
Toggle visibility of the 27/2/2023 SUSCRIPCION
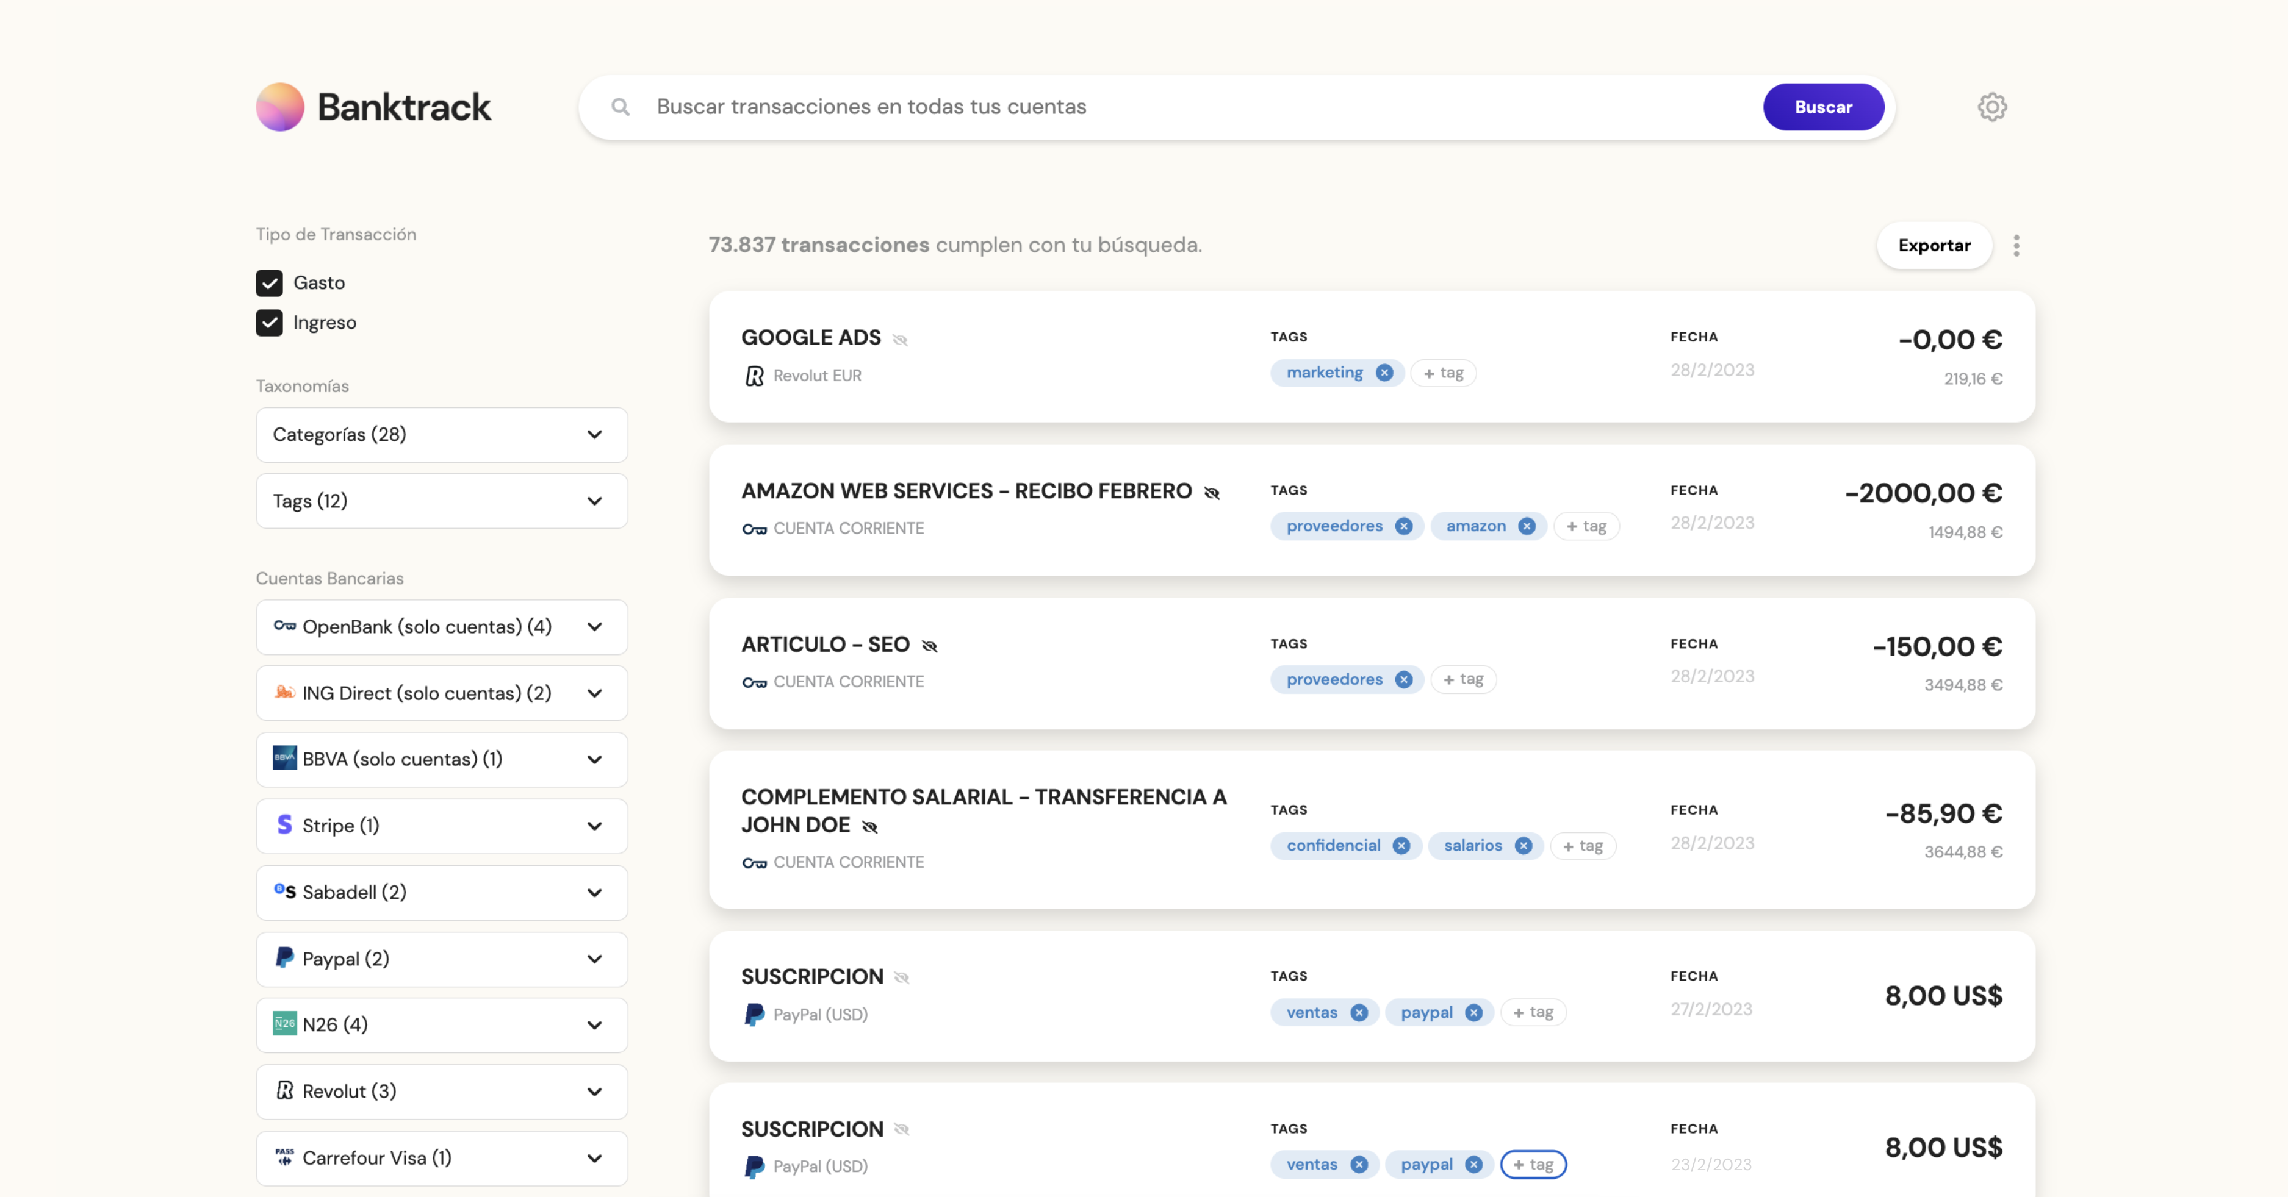point(902,977)
